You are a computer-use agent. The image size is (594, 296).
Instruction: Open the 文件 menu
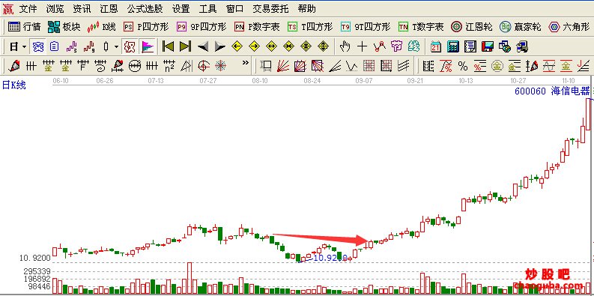[28, 8]
